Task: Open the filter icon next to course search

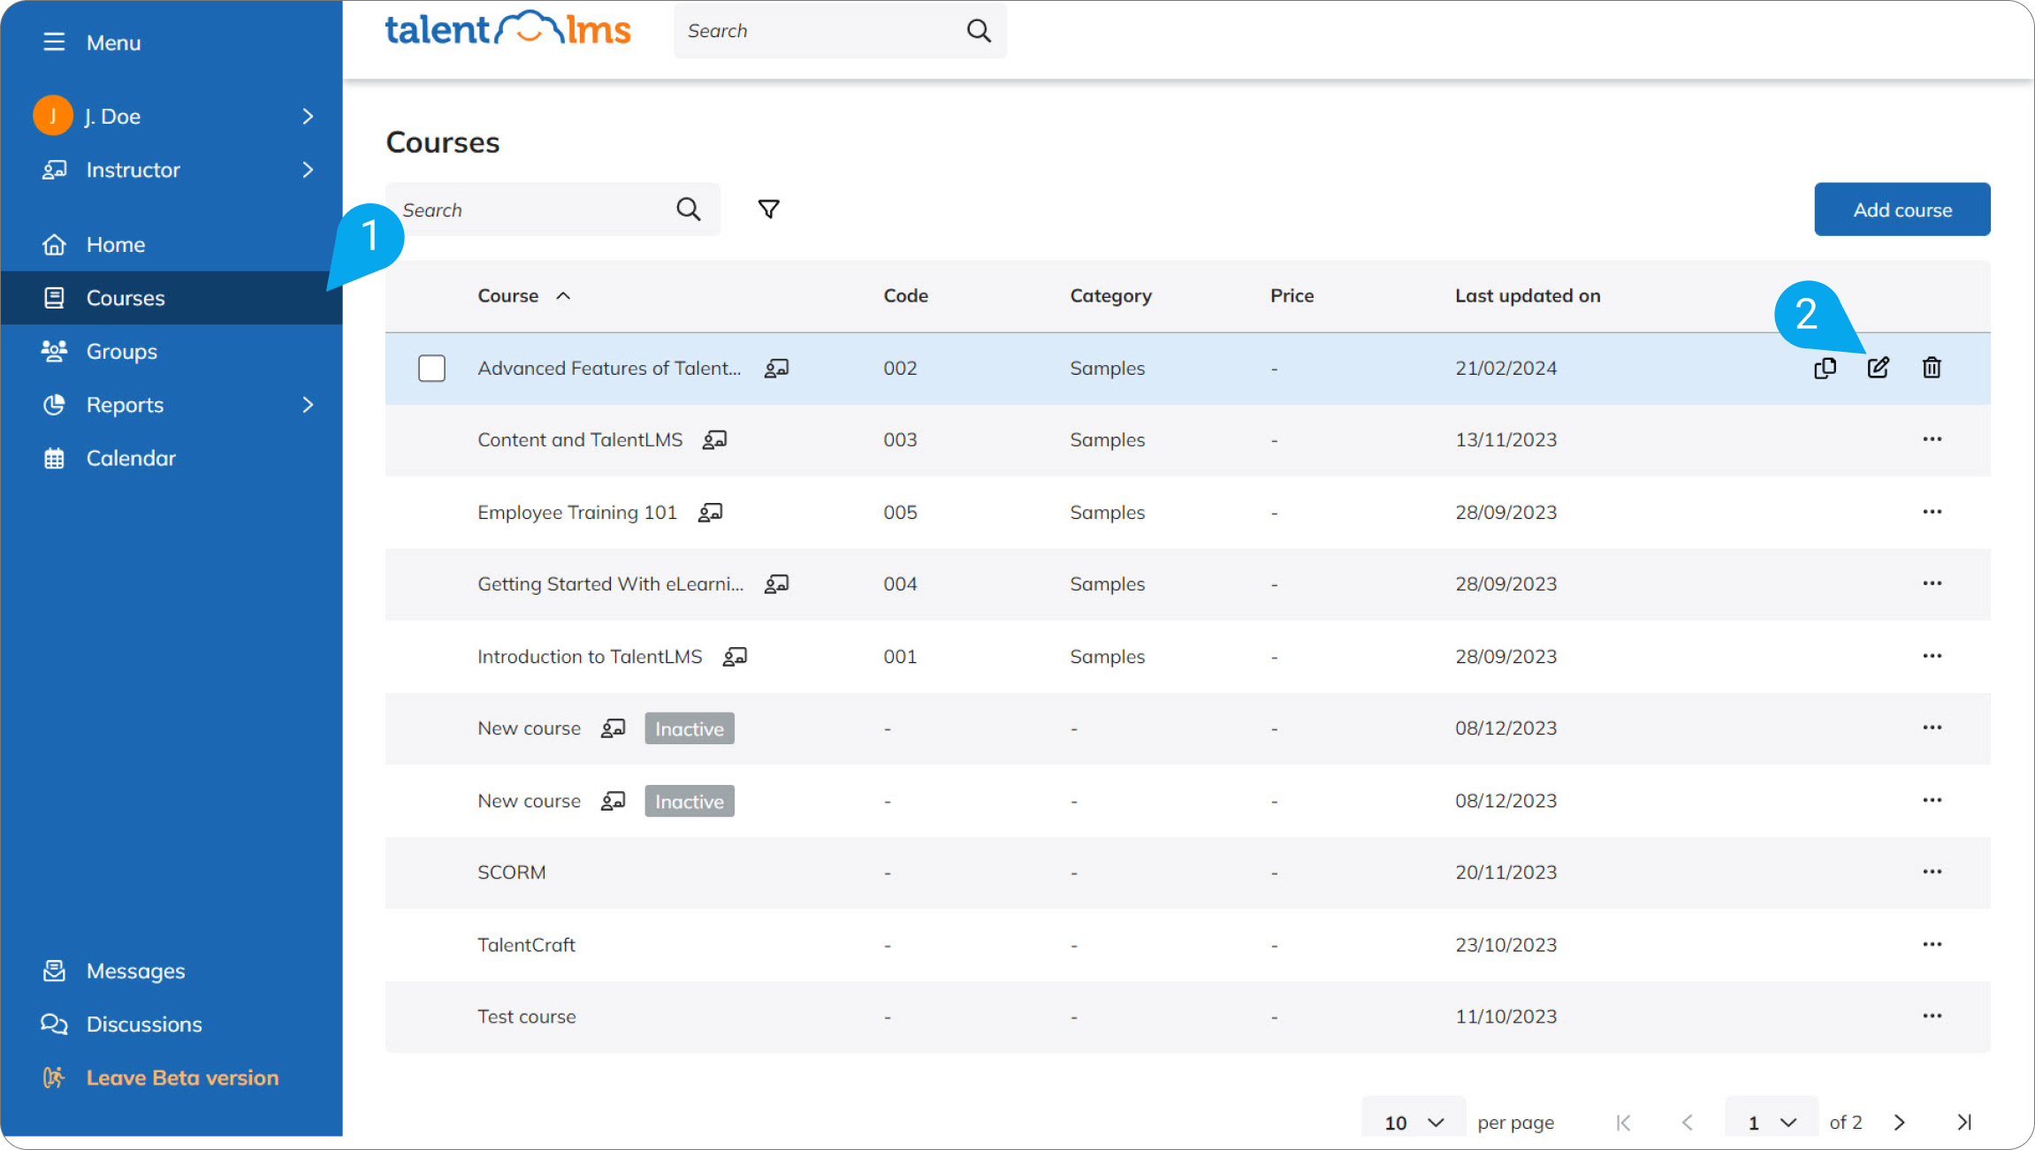Action: [768, 209]
